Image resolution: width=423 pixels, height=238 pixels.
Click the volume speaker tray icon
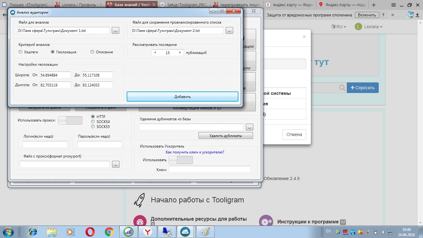383,232
